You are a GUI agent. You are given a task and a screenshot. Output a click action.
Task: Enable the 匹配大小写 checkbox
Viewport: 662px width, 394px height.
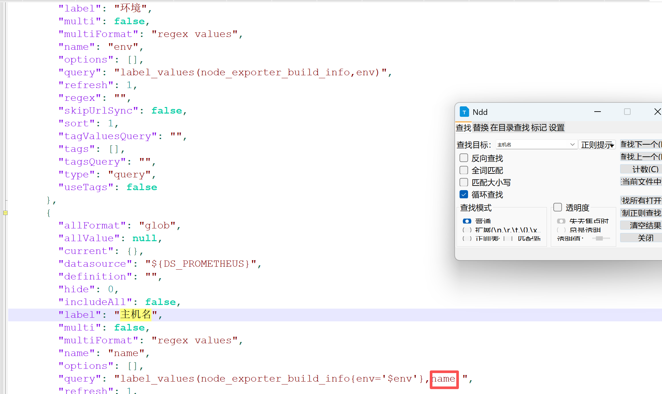pos(464,182)
